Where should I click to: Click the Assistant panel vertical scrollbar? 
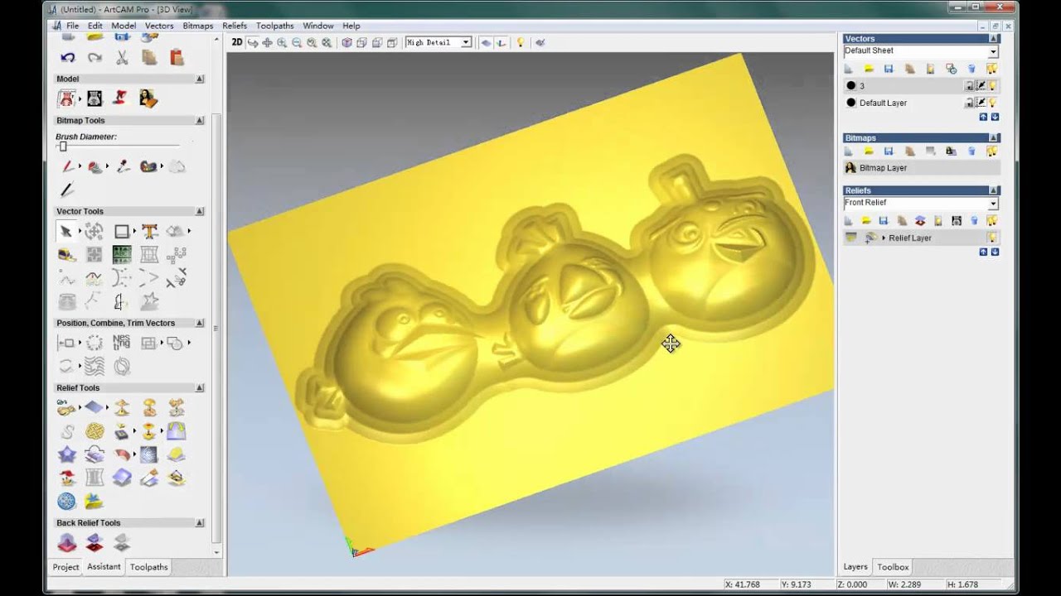coord(217,327)
